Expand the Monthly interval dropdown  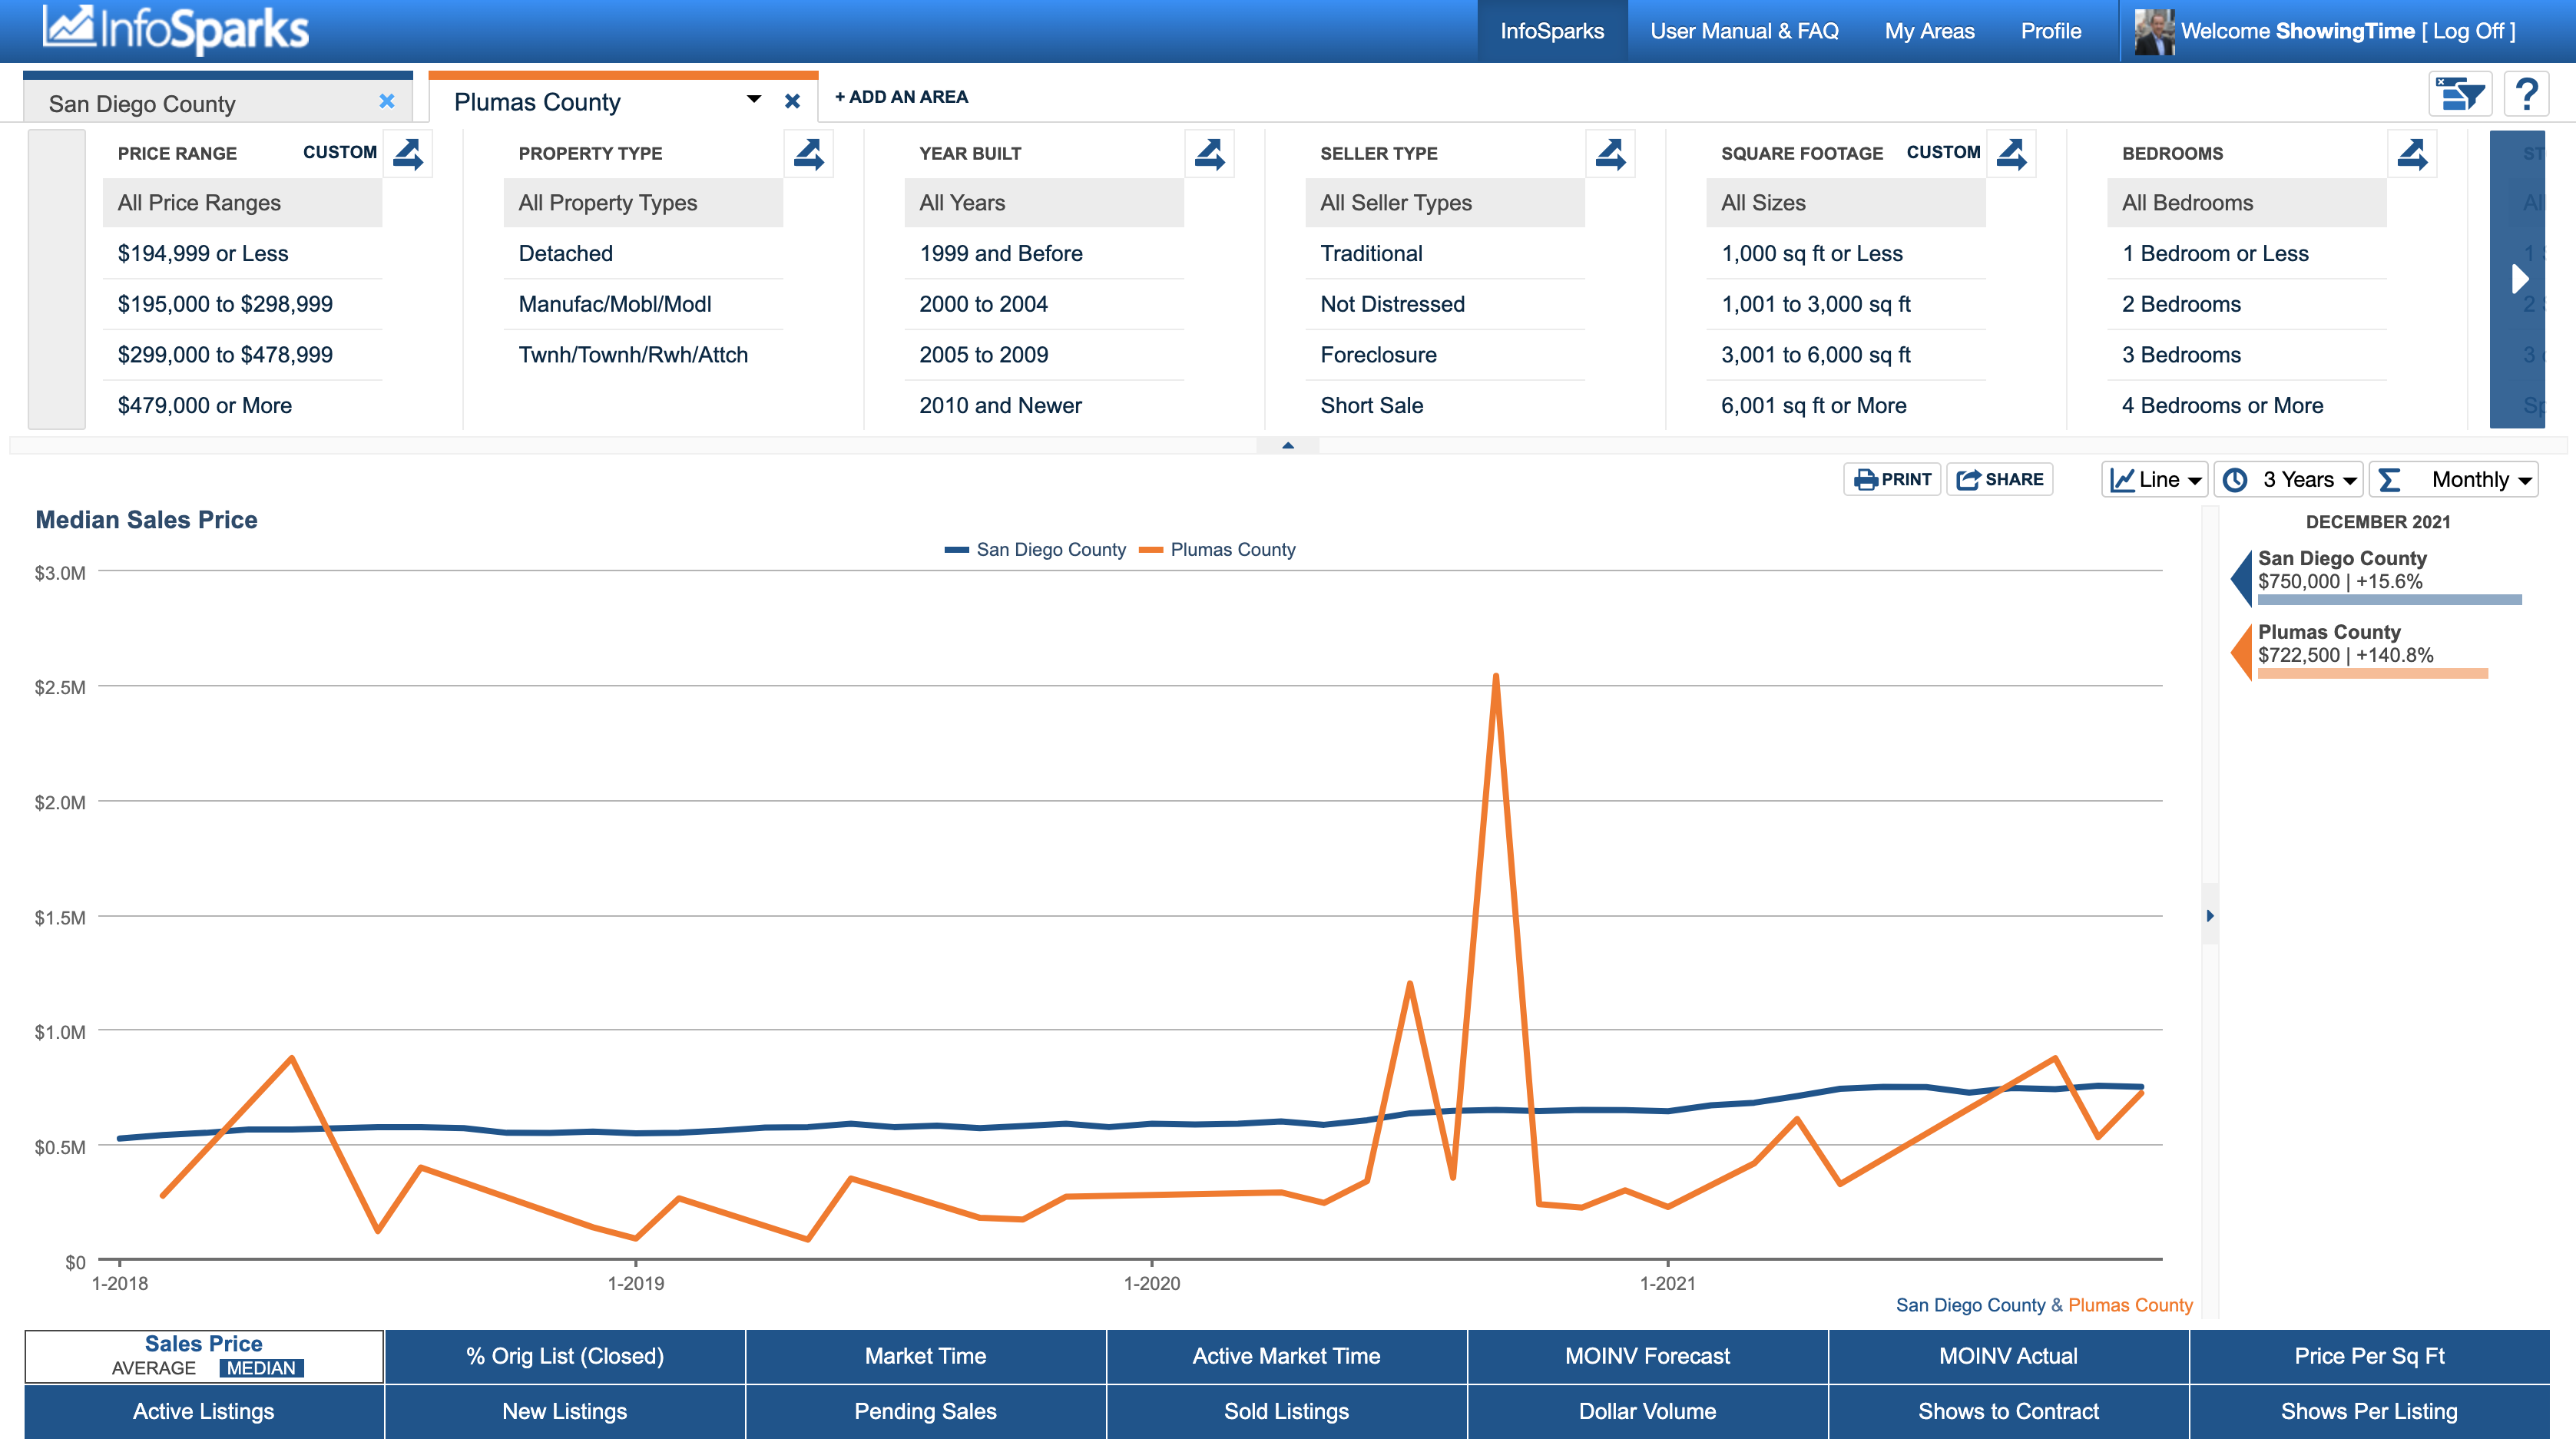2454,480
